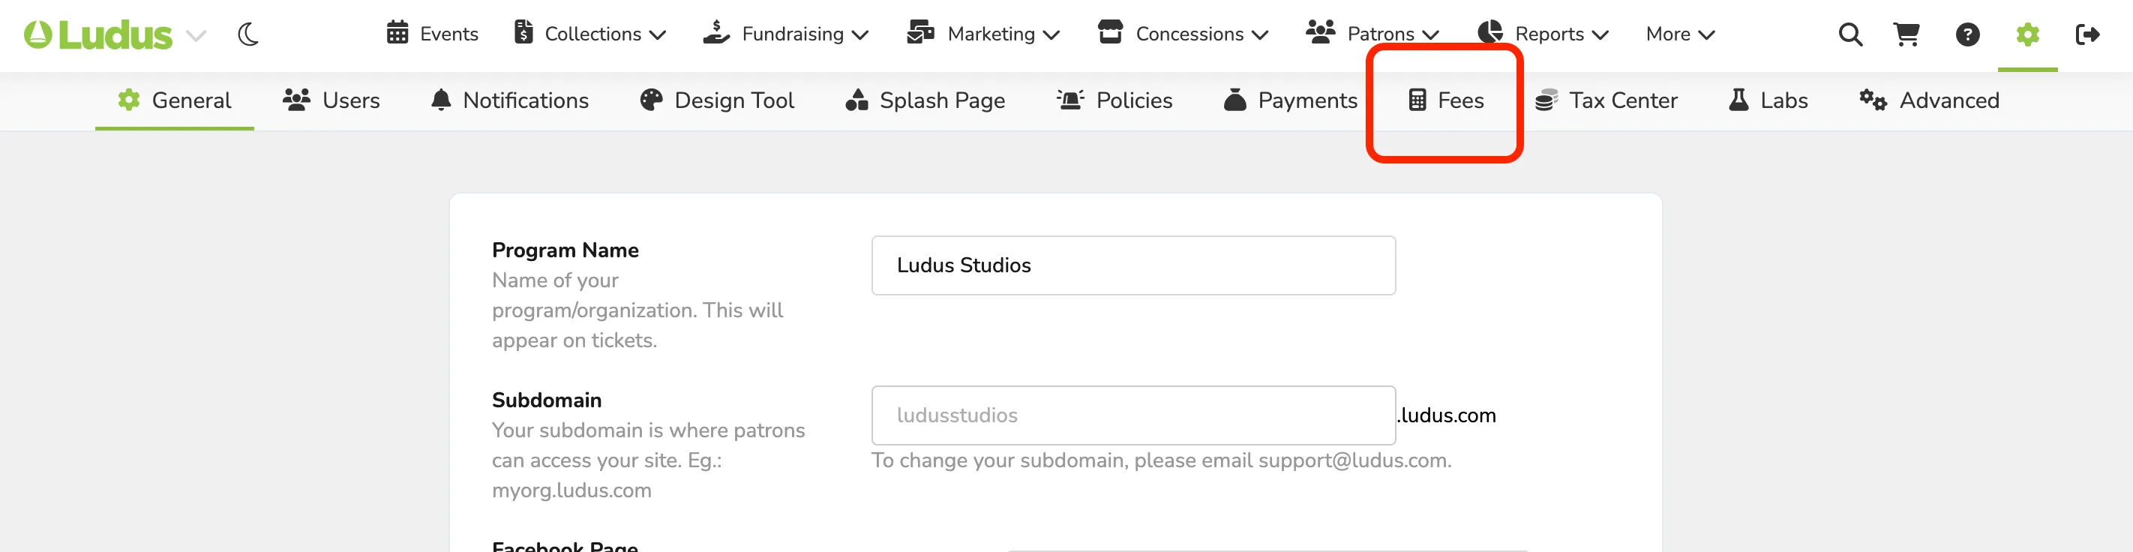Click the Policies siren icon

[x=1069, y=100]
